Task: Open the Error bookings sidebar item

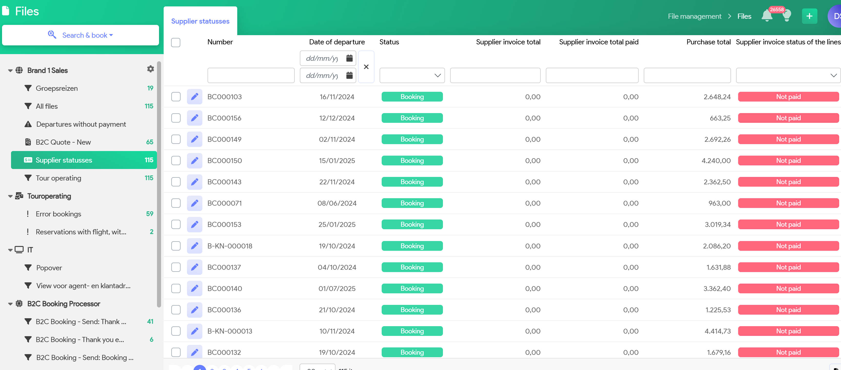Action: pyautogui.click(x=58, y=214)
